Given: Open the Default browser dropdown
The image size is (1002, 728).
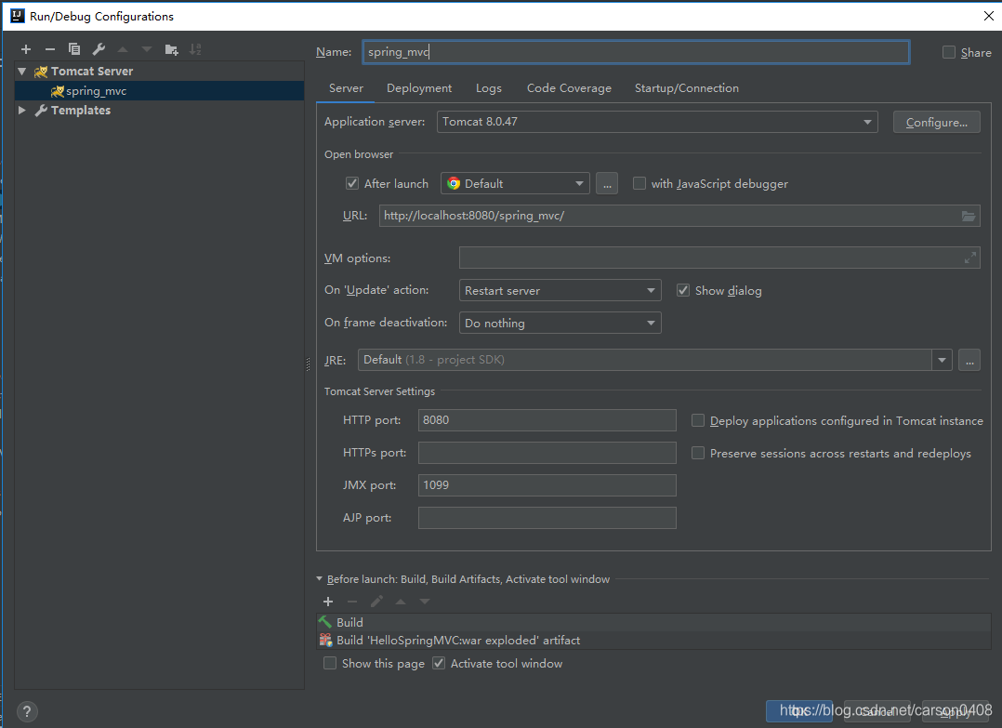Looking at the screenshot, I should (x=515, y=183).
